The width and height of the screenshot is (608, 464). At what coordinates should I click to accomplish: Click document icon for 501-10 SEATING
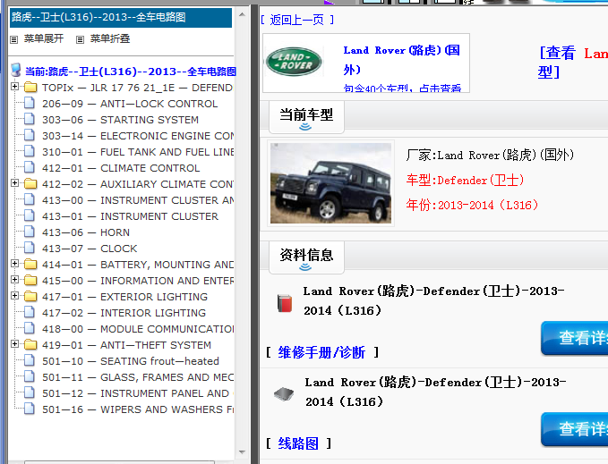pyautogui.click(x=29, y=360)
